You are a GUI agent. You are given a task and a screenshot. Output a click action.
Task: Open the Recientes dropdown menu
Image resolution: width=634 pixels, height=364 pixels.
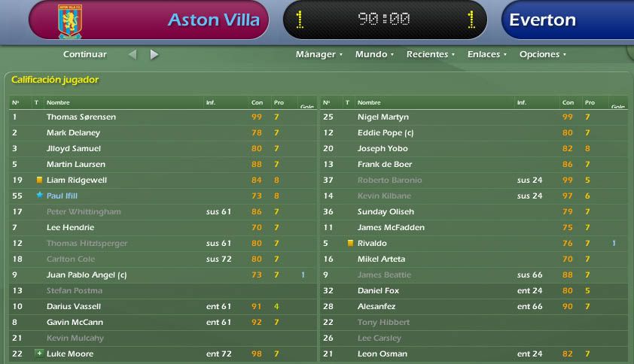point(431,54)
